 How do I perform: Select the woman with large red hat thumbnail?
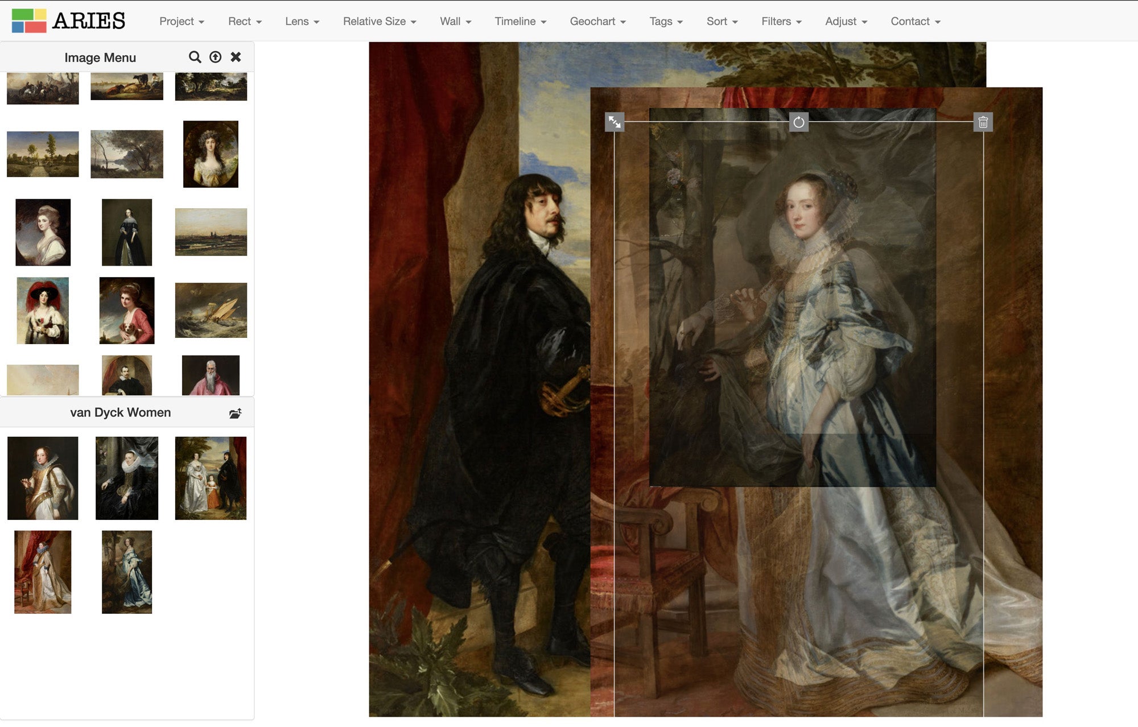tap(43, 311)
